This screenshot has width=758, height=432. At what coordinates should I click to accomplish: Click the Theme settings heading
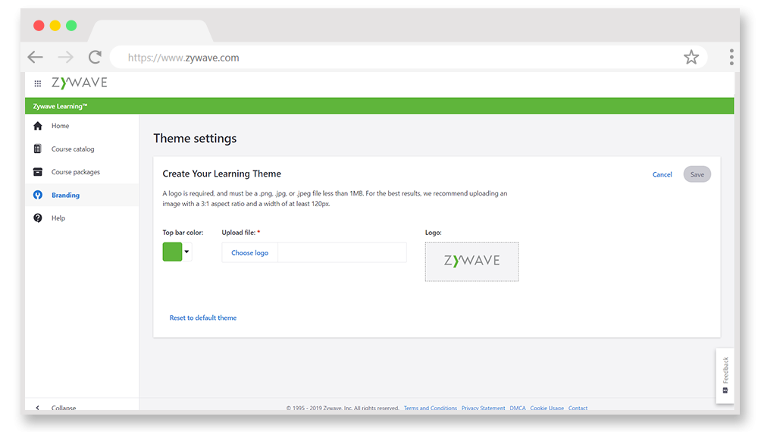pyautogui.click(x=195, y=139)
